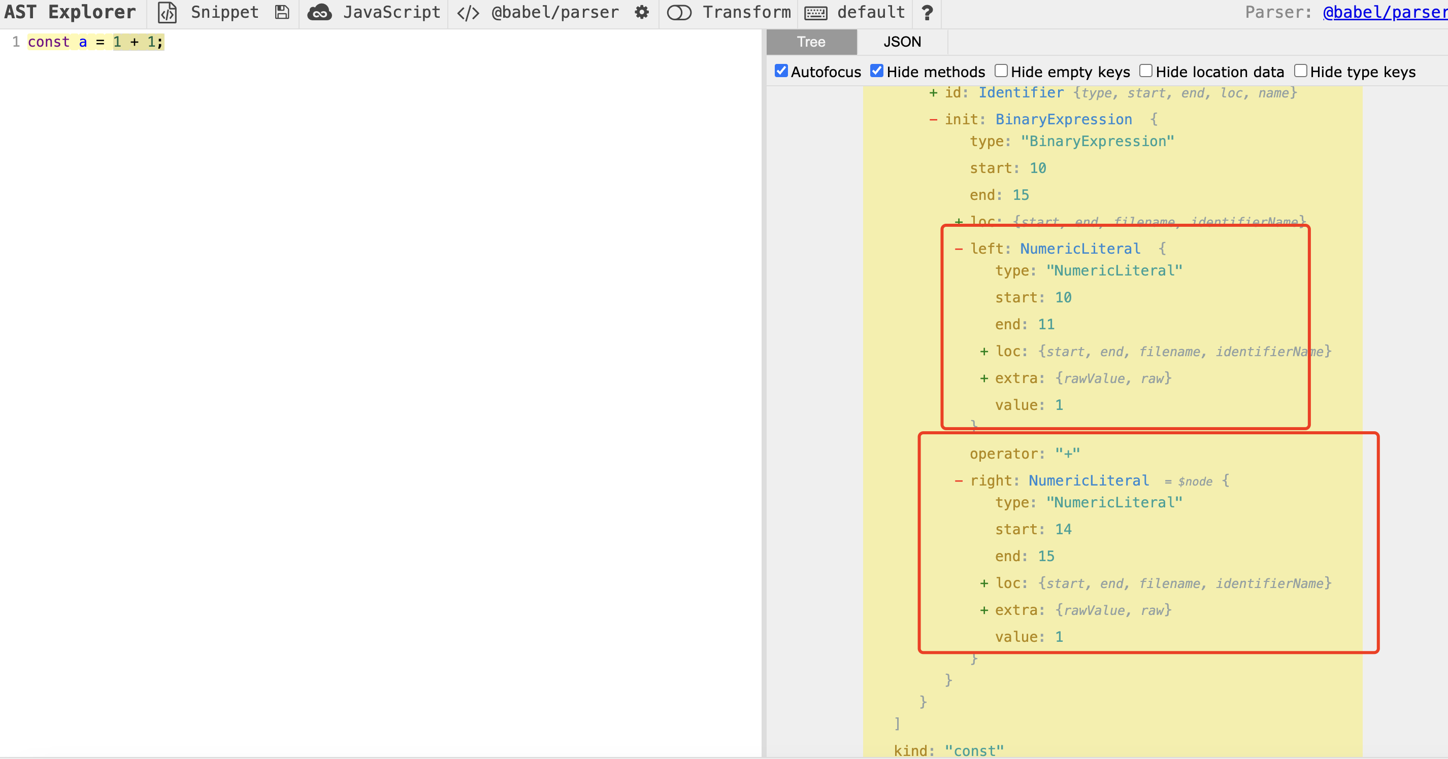This screenshot has height=759, width=1448.
Task: Click the AST Explorer title
Action: (x=70, y=12)
